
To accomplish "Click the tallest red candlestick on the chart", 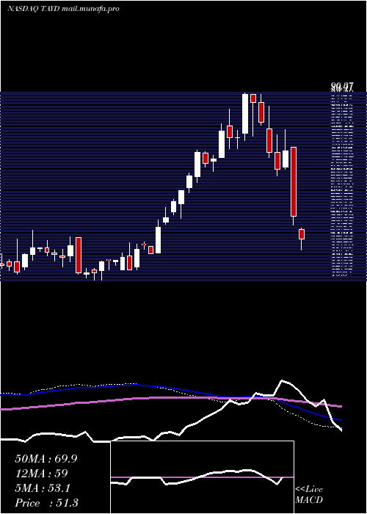I will pyautogui.click(x=294, y=181).
